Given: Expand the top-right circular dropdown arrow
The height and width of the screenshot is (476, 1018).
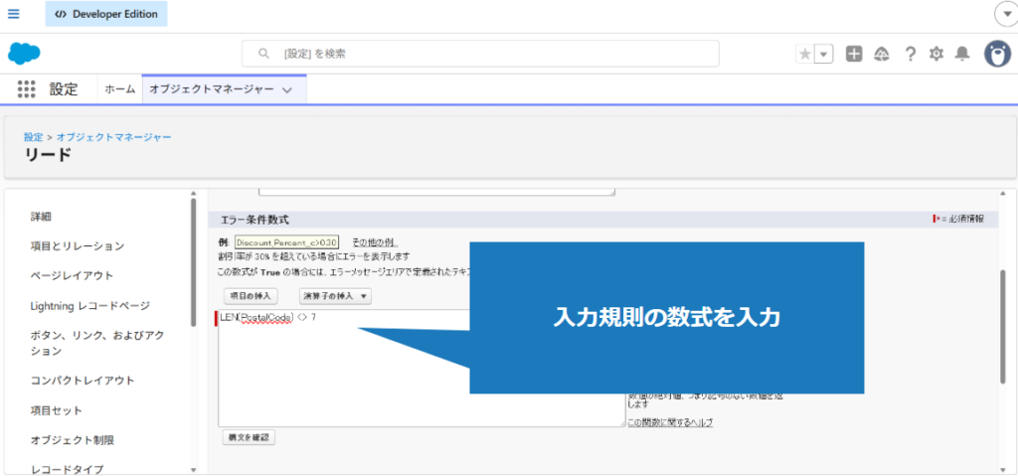Looking at the screenshot, I should pos(1004,14).
